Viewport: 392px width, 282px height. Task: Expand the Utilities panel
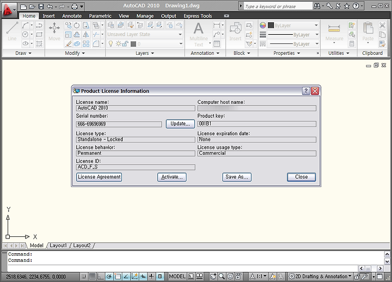coord(339,53)
